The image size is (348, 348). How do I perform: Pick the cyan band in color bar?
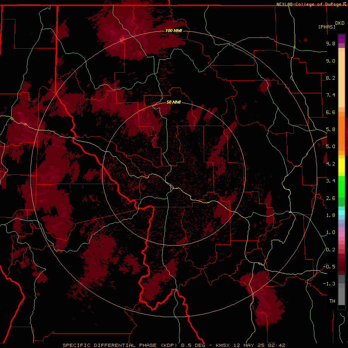click(x=341, y=212)
